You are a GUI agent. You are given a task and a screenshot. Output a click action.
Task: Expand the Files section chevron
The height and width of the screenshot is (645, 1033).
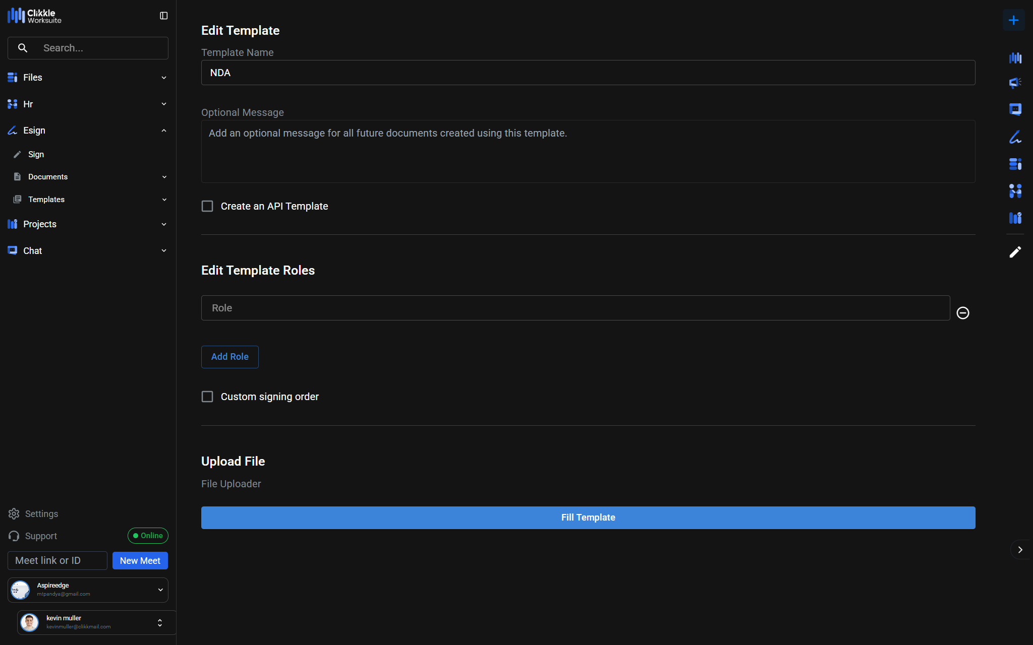pos(163,78)
